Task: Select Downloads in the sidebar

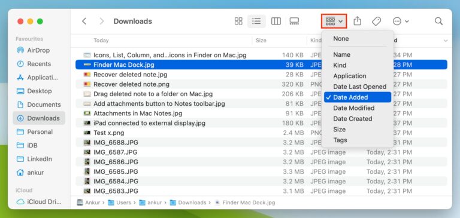Action: [39, 118]
